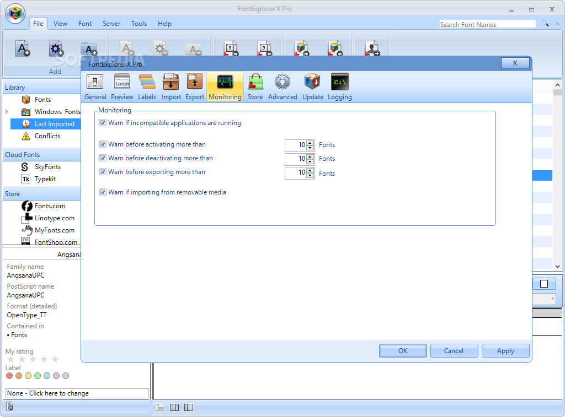This screenshot has width=565, height=417.
Task: Switch to first layout view icon
Action: (160, 407)
